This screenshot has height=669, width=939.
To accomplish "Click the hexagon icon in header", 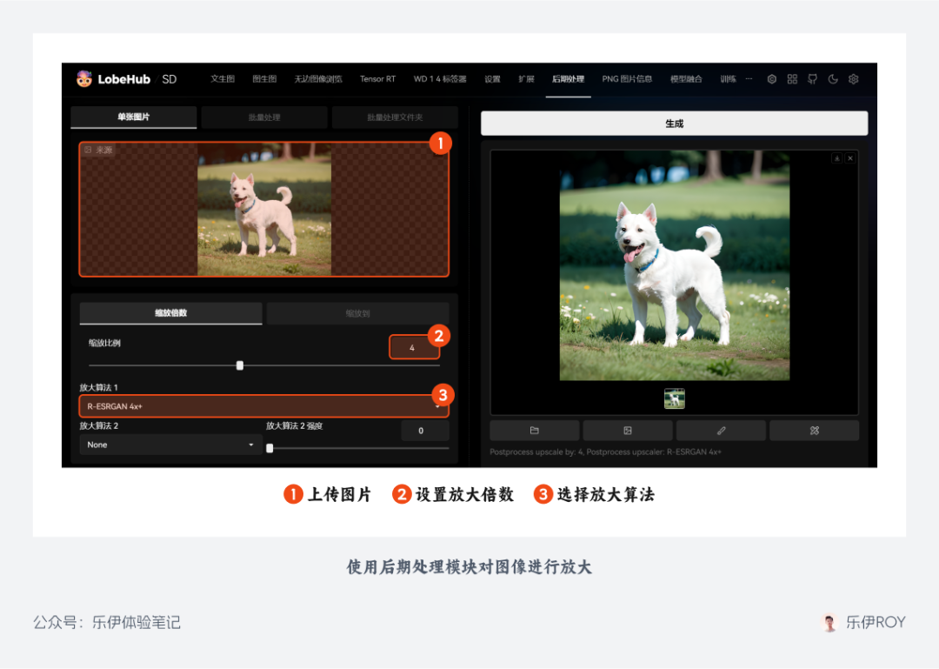I will [x=771, y=79].
